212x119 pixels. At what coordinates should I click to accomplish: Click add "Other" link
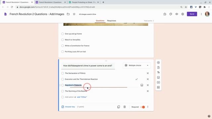coord(82,97)
